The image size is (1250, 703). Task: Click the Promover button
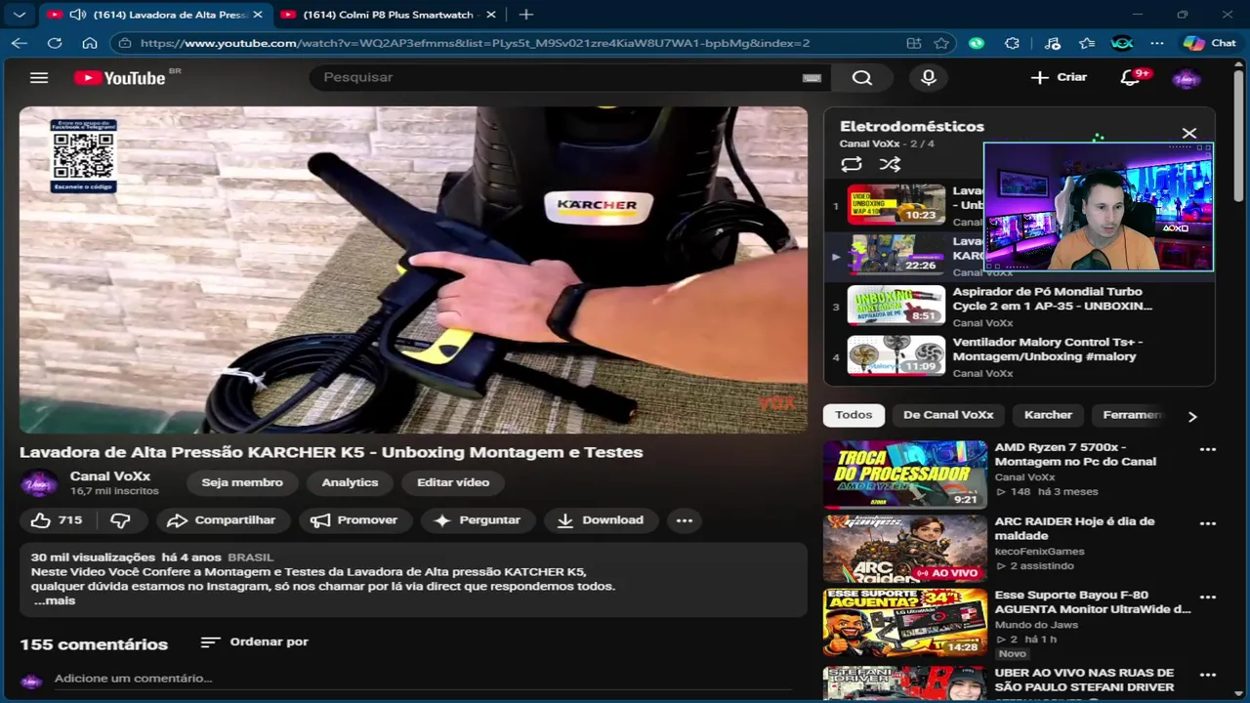354,520
